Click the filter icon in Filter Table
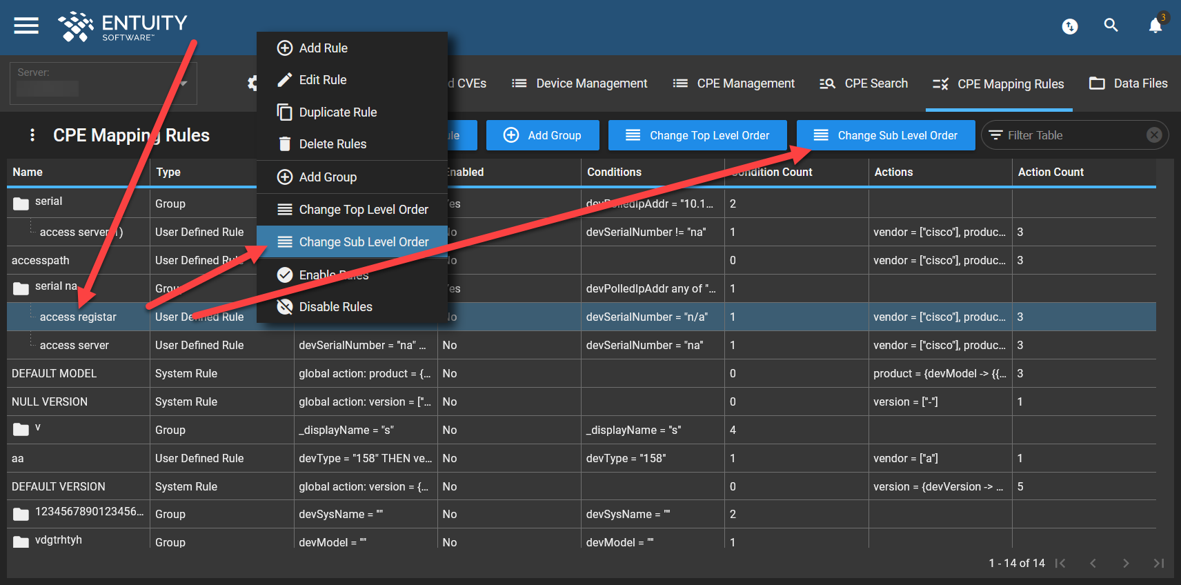Screen dimensions: 1181x585 995,135
